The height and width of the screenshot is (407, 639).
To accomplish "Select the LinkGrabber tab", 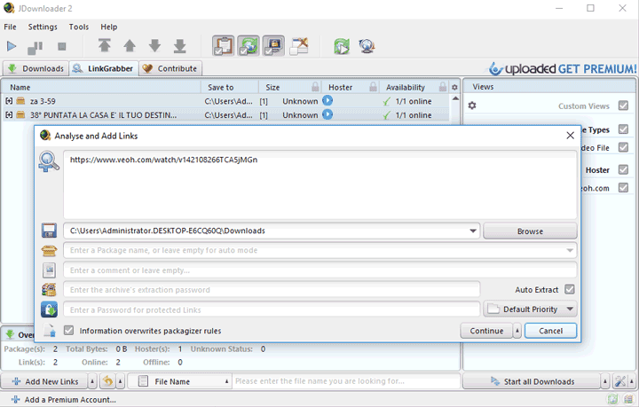I will click(x=104, y=68).
